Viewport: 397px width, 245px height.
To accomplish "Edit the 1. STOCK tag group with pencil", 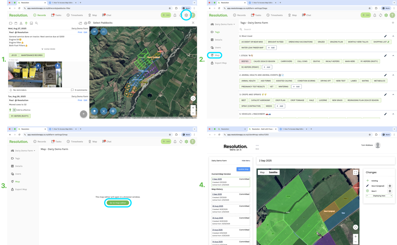I will pyautogui.click(x=385, y=56).
